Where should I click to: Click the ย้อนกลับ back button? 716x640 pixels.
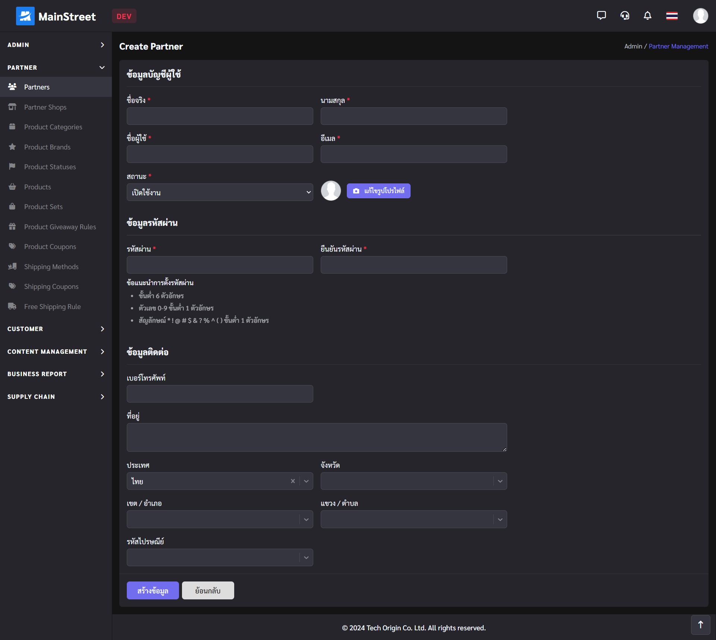point(208,590)
